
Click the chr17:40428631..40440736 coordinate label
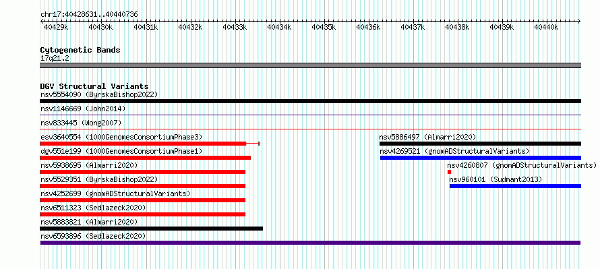coord(89,15)
